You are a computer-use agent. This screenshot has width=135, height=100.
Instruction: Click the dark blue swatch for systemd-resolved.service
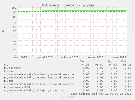5,78
